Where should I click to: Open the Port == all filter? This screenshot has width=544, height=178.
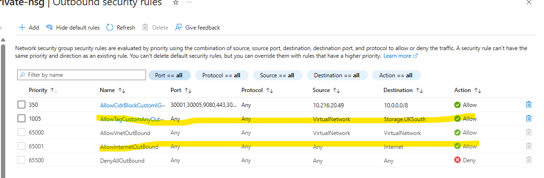point(170,75)
